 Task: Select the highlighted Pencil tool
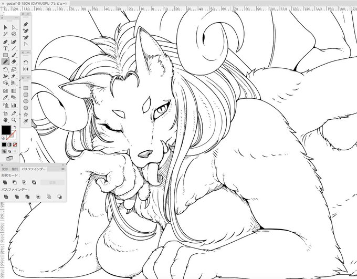(6, 62)
